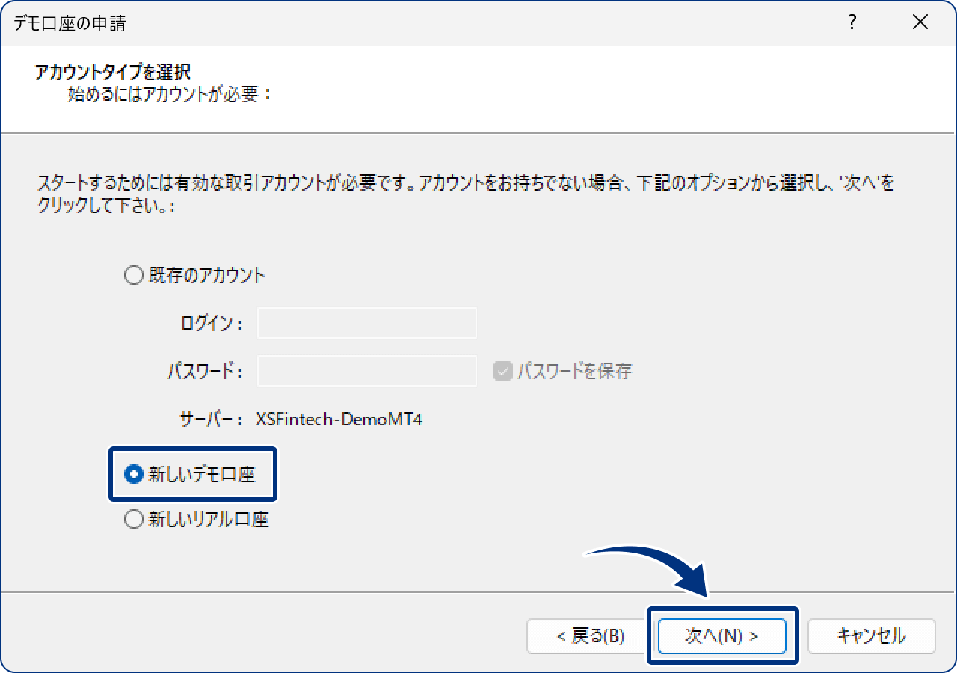Image resolution: width=957 pixels, height=673 pixels.
Task: Choose the 新しいリアル口座 option
Action: 135,517
